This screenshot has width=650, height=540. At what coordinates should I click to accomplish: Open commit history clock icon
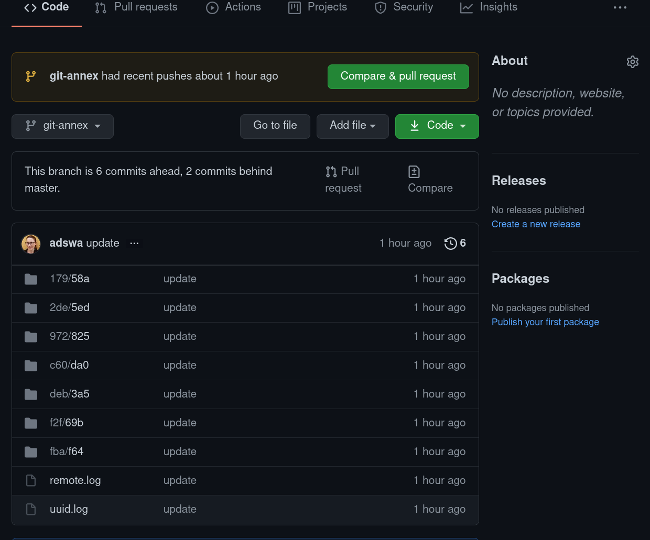[450, 244]
